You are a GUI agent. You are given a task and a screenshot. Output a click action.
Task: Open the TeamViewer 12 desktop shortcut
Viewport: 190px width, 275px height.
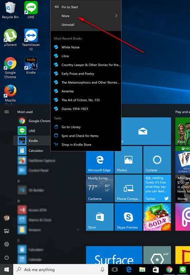[x=31, y=40]
